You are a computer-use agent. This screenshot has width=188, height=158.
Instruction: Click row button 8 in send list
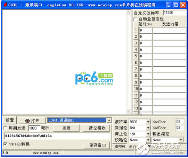[136, 76]
